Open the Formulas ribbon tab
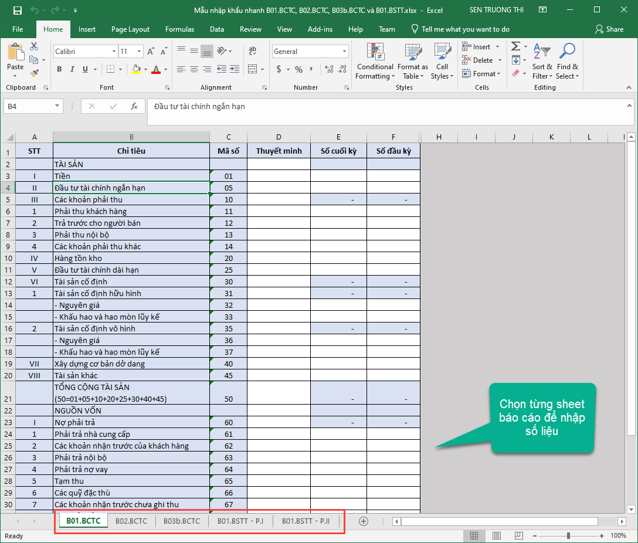This screenshot has height=543, width=638. point(179,29)
